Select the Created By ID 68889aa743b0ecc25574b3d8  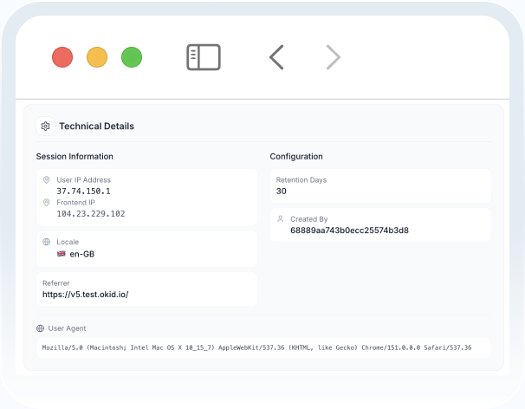(349, 230)
